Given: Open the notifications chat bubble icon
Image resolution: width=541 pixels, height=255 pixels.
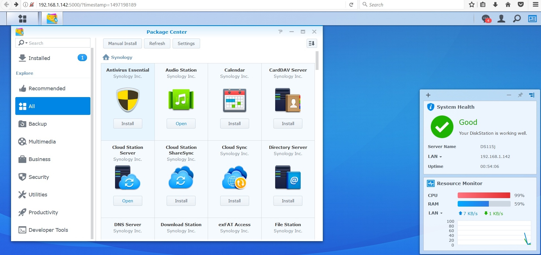Looking at the screenshot, I should pos(486,19).
